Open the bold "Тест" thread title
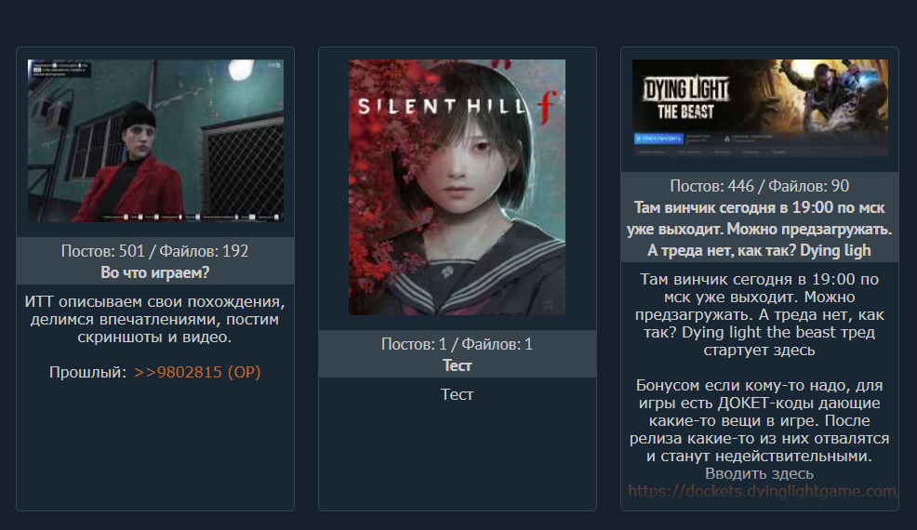This screenshot has height=530, width=917. pos(458,365)
